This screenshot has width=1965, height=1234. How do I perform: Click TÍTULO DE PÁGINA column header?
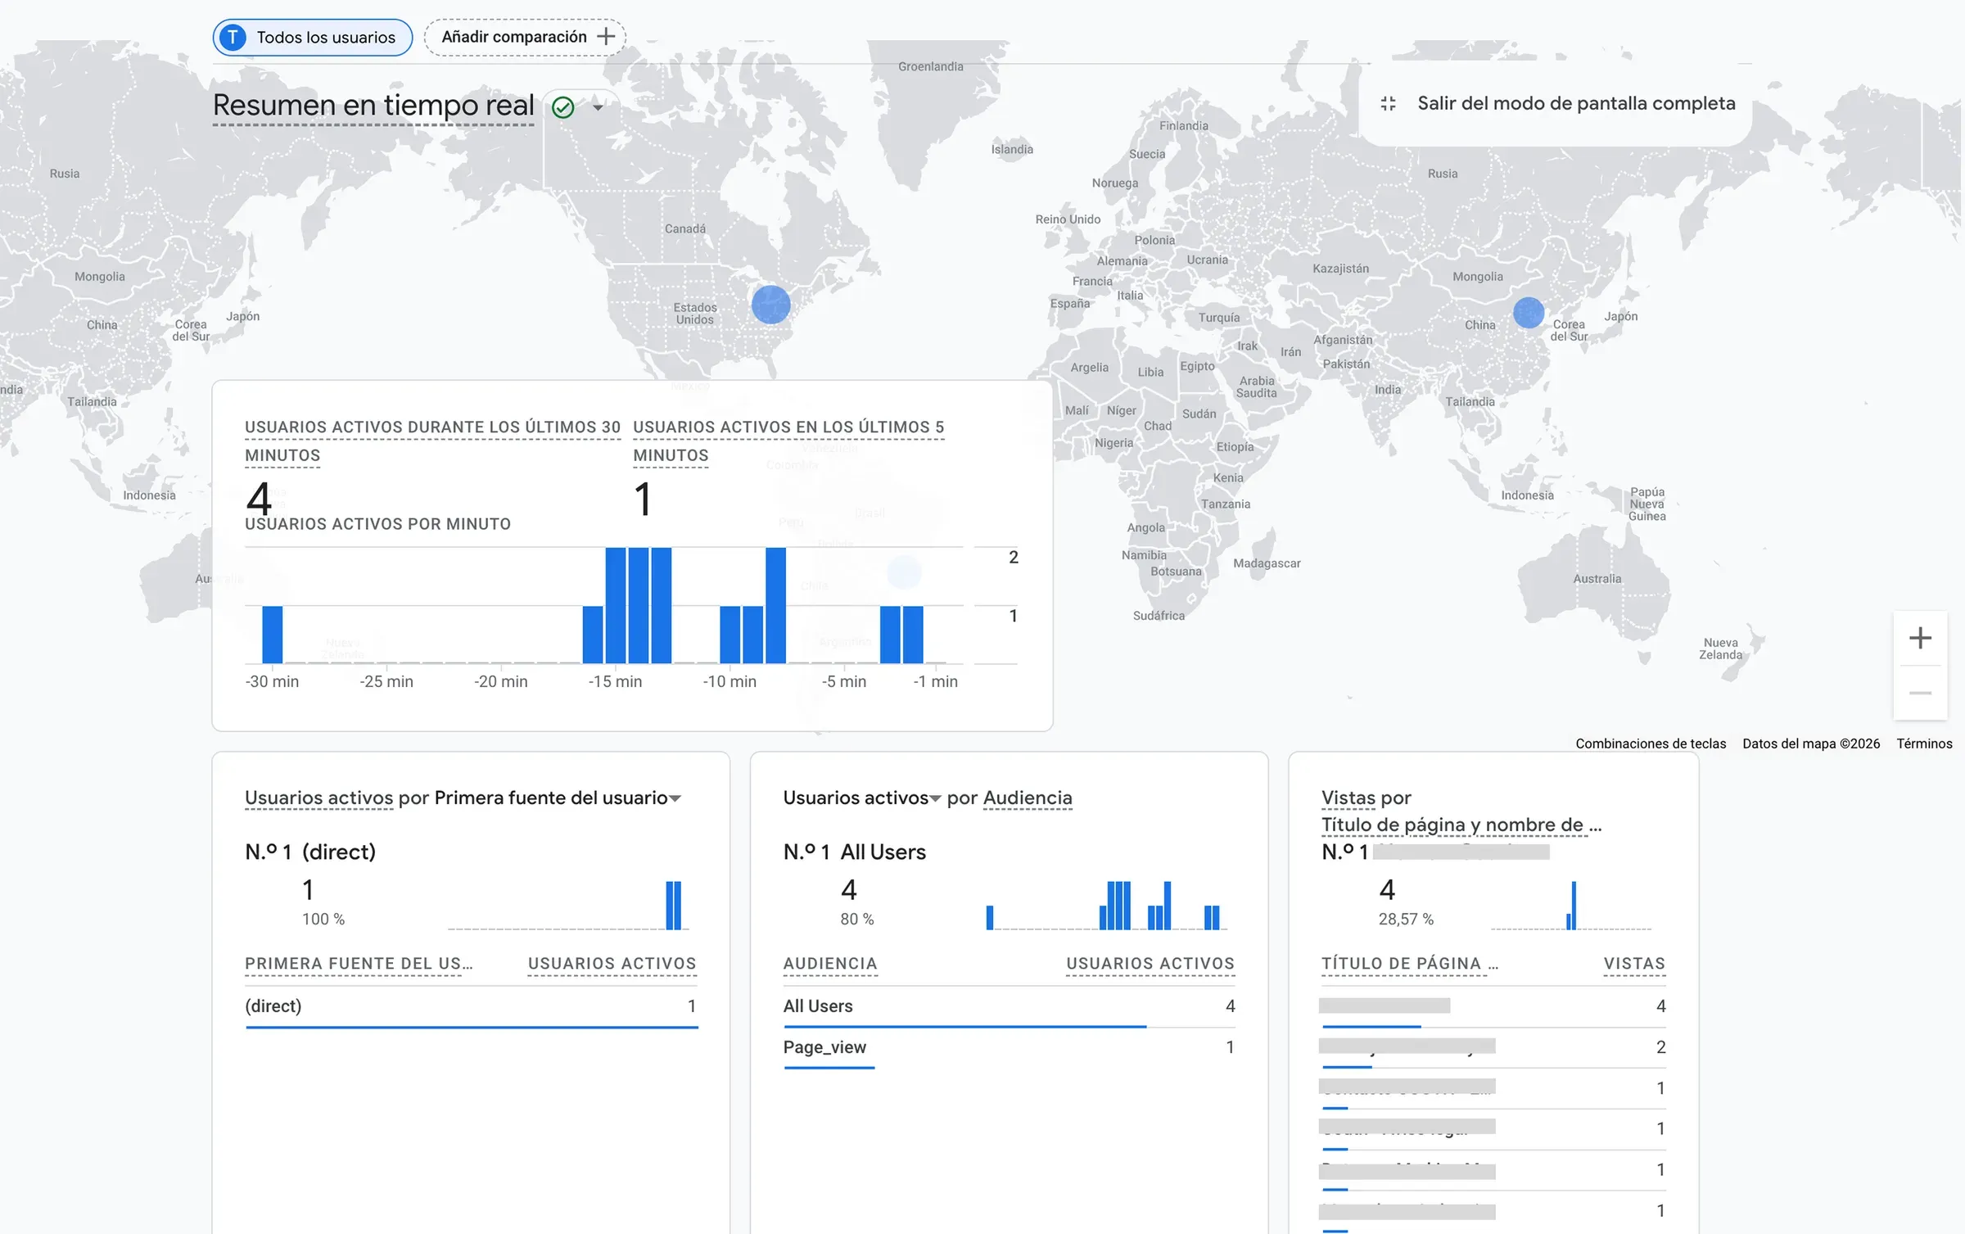(x=1410, y=964)
